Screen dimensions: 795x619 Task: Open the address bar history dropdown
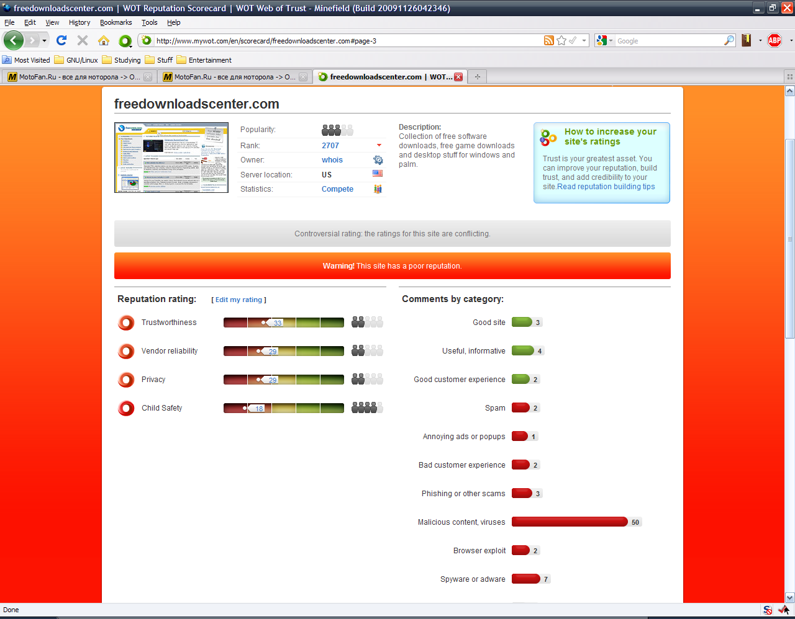pos(584,41)
